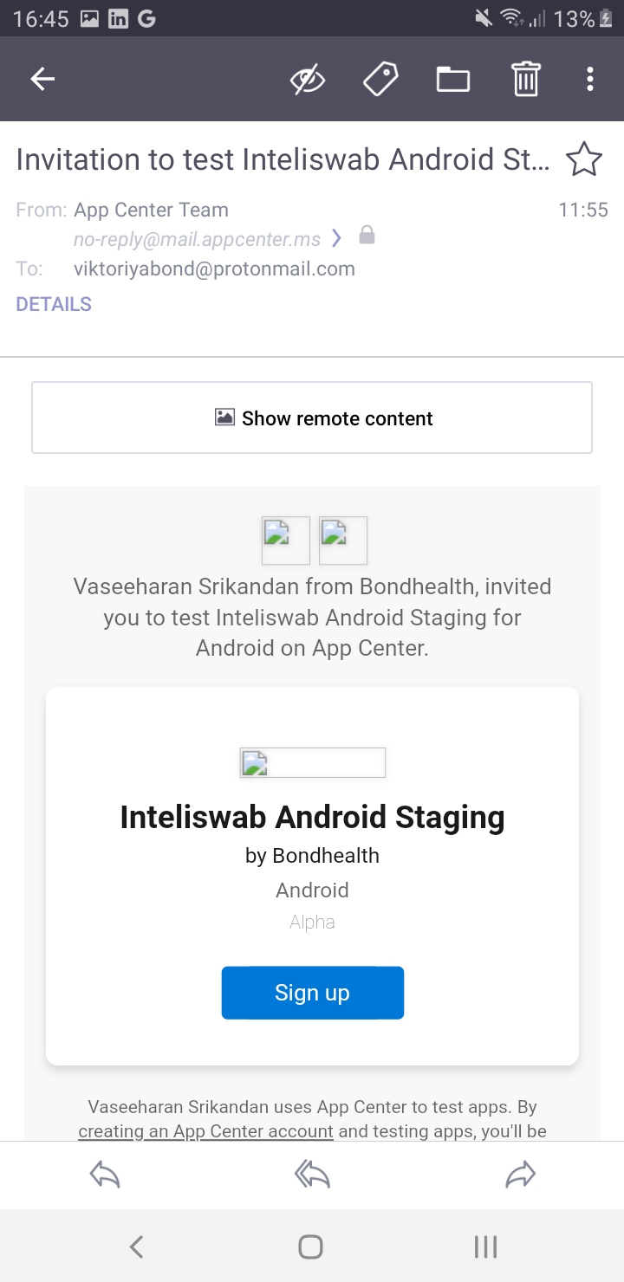Tap the encryption lock icon
Image resolution: width=624 pixels, height=1282 pixels.
[x=367, y=236]
